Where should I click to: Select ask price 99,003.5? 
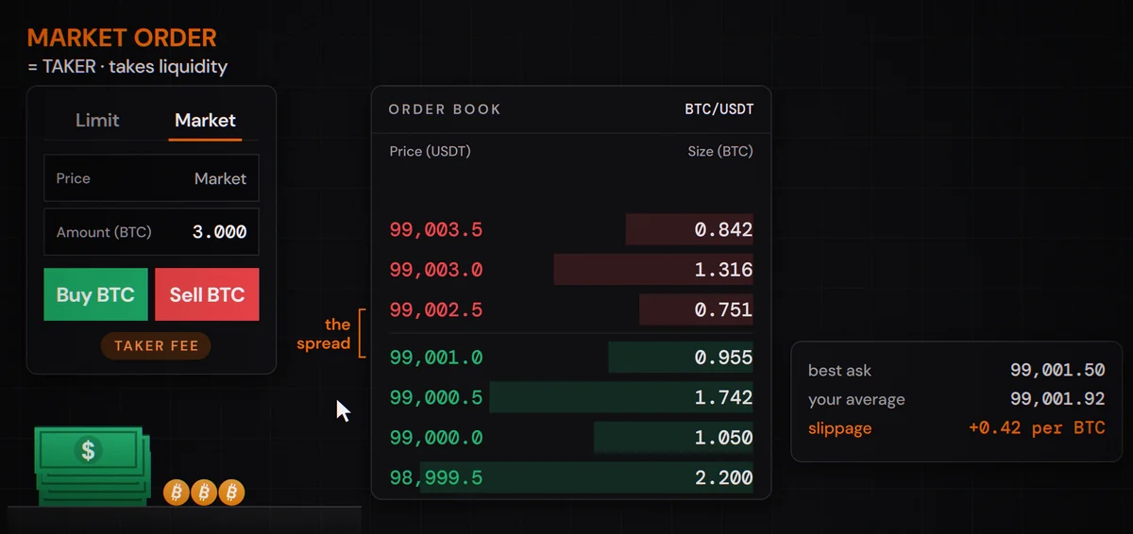coord(436,229)
